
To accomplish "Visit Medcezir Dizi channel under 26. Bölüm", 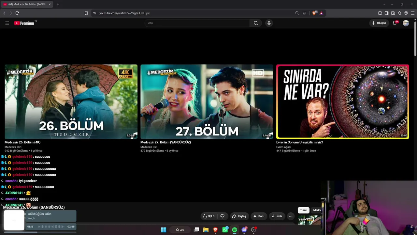I will [x=13, y=147].
